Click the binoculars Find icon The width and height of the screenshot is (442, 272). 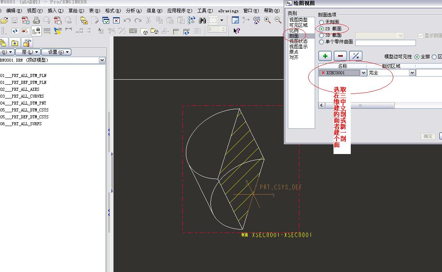click(202, 20)
